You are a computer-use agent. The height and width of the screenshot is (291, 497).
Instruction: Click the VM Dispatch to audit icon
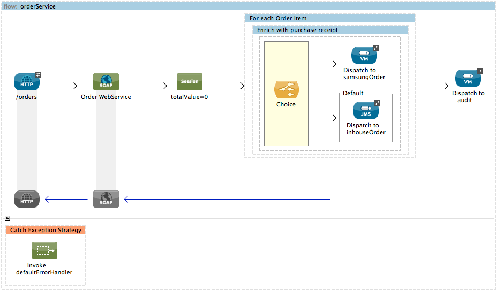(x=468, y=79)
